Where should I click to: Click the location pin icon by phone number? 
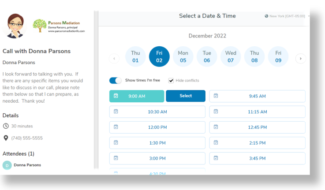click(6, 138)
